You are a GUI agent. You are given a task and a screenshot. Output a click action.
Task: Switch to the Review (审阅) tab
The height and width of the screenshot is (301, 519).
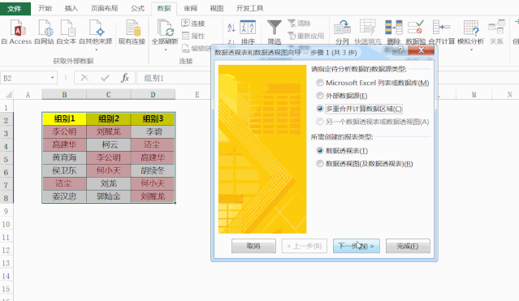(x=190, y=8)
